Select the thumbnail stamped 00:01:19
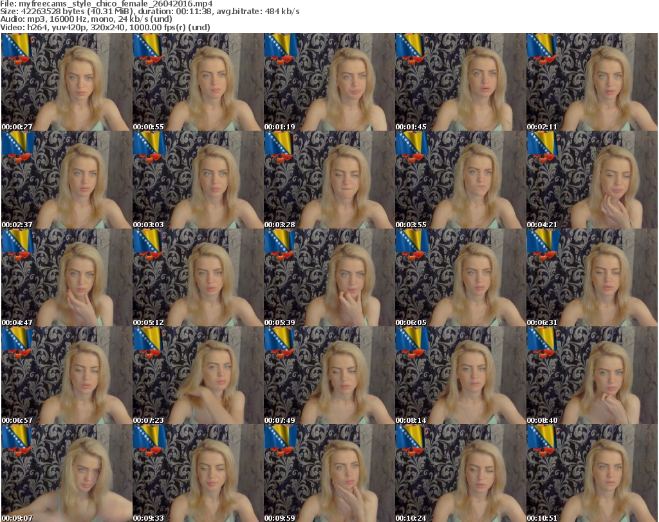This screenshot has width=659, height=522. click(x=329, y=82)
